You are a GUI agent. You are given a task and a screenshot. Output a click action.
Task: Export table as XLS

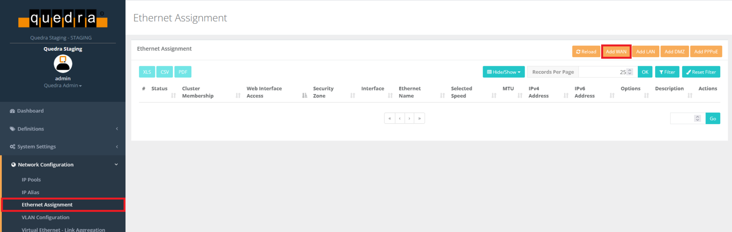coord(147,72)
